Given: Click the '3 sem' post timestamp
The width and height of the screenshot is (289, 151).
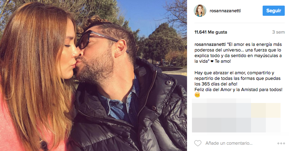Looking at the screenshot, I should (278, 32).
